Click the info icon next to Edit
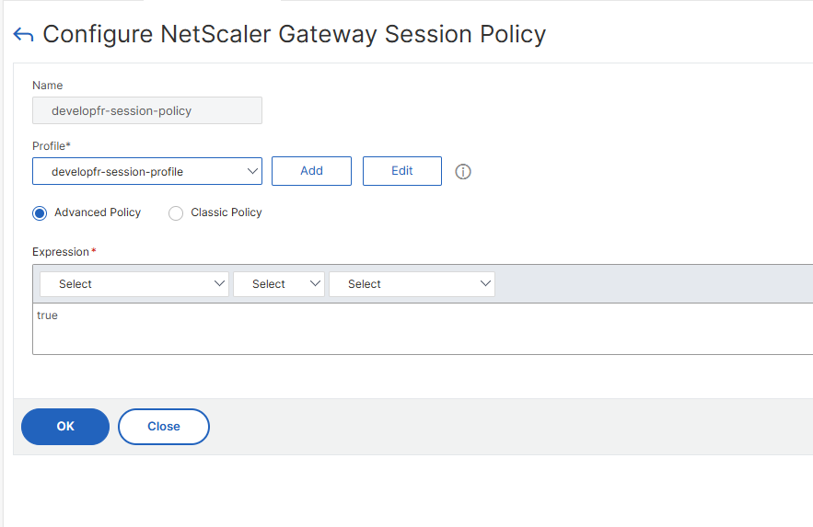Viewport: 813px width, 527px height. (x=463, y=171)
